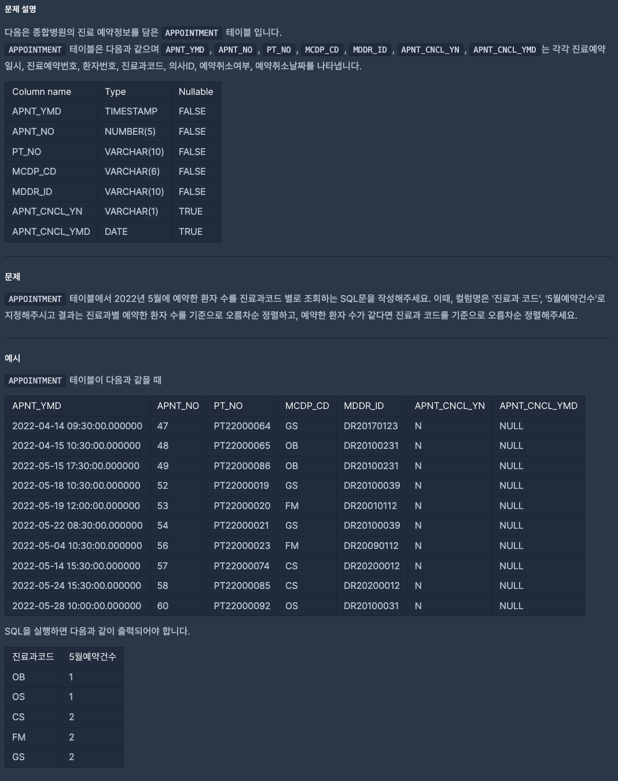Click the TIMESTAMP type cell for APNT_YMD

click(131, 111)
